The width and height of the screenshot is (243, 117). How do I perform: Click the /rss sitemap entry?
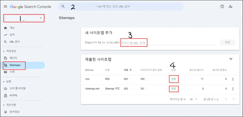87,79
